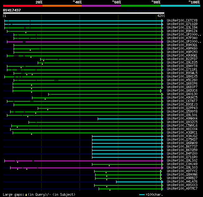Click the yellow gap marker under B9HIZ4 row
Viewport: 203px width, 197px height.
click(x=26, y=32)
